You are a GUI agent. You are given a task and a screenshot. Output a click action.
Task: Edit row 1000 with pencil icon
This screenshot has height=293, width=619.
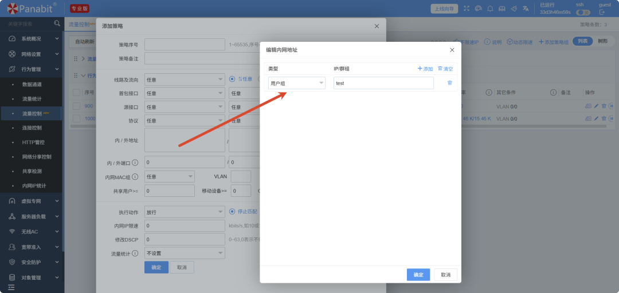click(596, 118)
